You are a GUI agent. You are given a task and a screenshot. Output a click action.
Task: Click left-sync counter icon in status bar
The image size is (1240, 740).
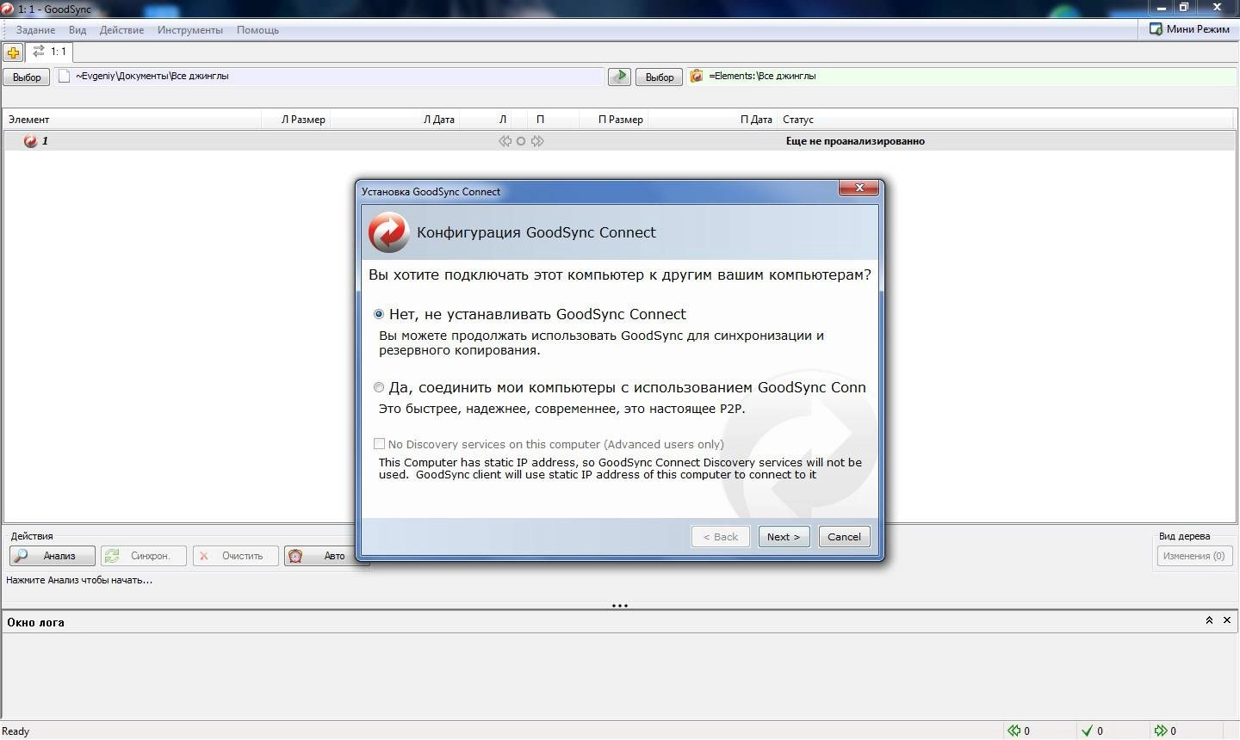1014,731
